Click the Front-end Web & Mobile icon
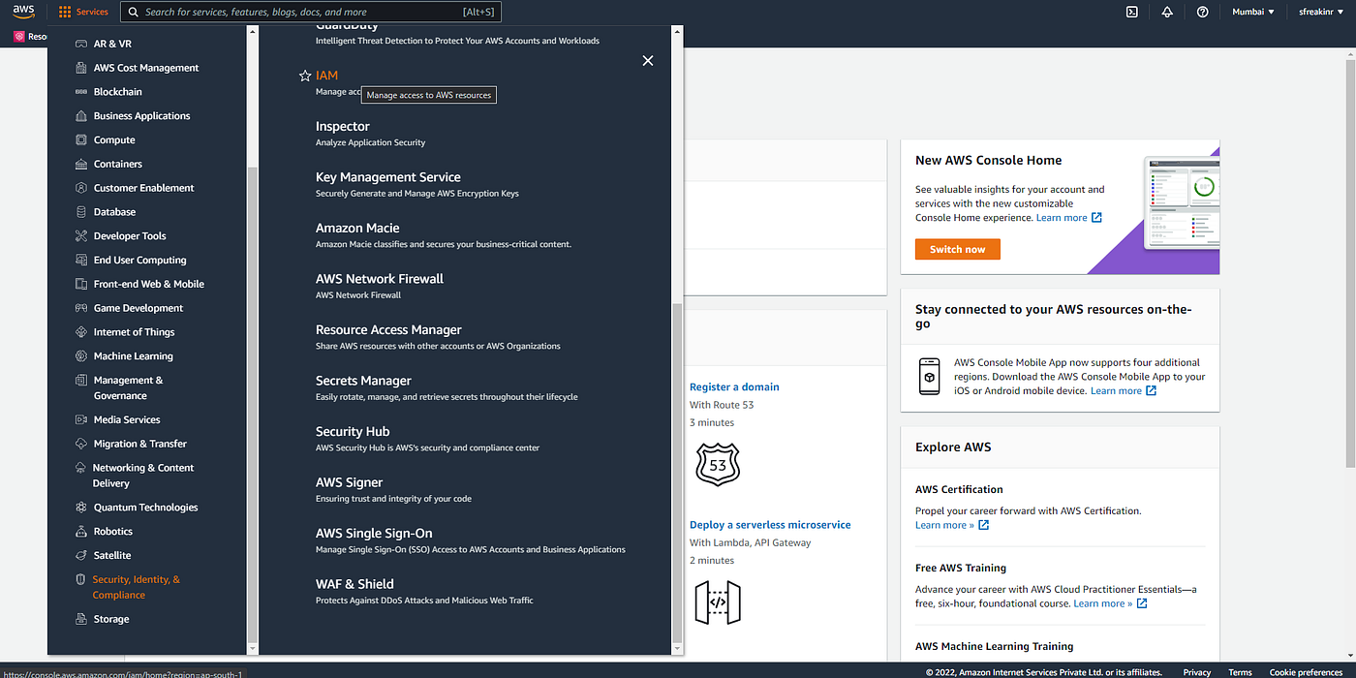The height and width of the screenshot is (678, 1356). coord(81,284)
